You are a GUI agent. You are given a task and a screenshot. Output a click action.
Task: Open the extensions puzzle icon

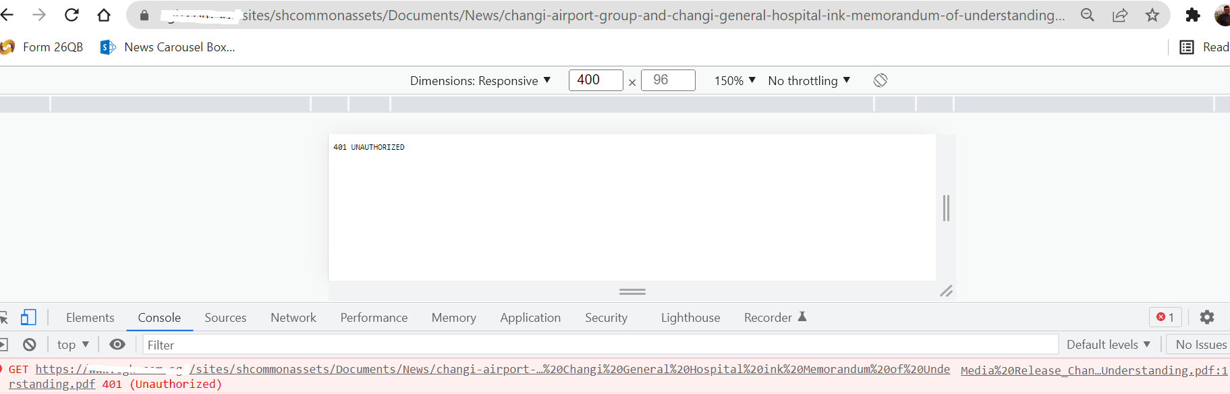[1192, 15]
